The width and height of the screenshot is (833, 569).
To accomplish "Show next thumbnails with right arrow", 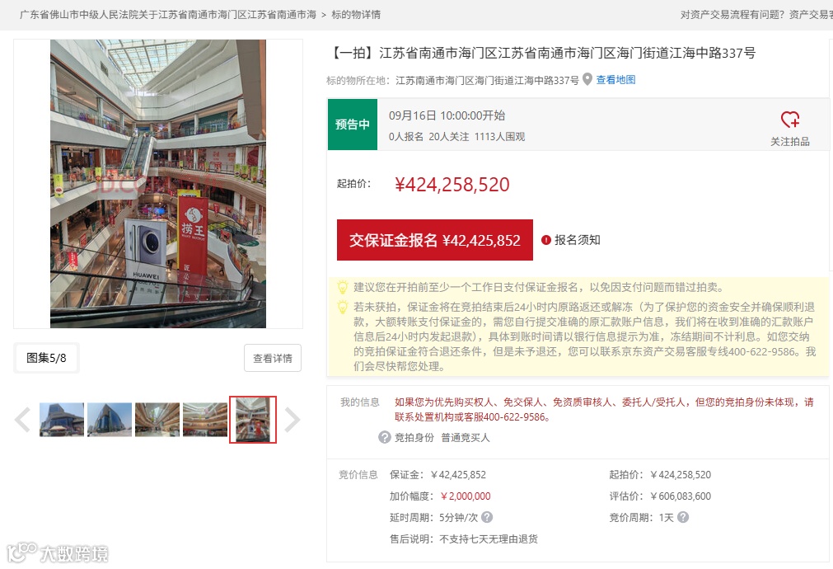I will pyautogui.click(x=292, y=420).
